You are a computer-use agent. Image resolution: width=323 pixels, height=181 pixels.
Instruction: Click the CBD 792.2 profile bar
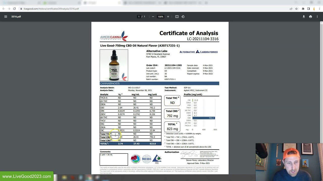click(204, 118)
